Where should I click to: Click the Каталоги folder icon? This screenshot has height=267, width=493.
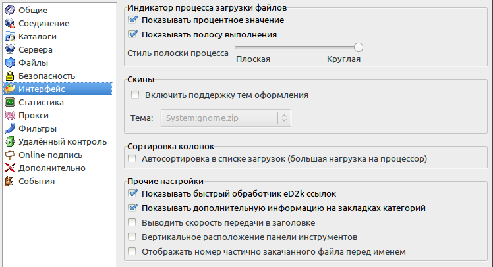[10, 36]
